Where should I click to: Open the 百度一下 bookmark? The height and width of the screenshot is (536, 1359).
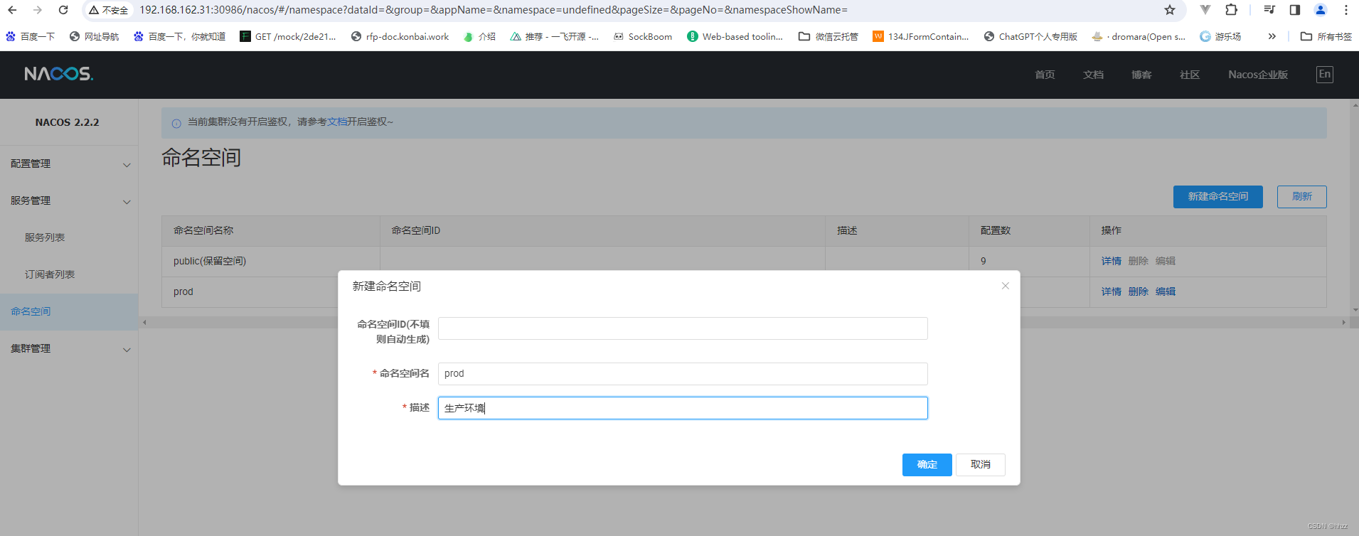30,36
